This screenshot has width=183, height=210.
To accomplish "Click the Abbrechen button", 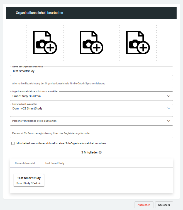I will coord(144,205).
